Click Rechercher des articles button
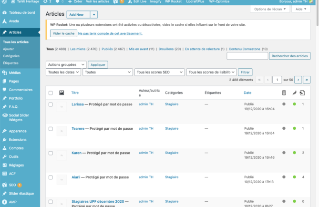The image size is (319, 207). pyautogui.click(x=290, y=56)
